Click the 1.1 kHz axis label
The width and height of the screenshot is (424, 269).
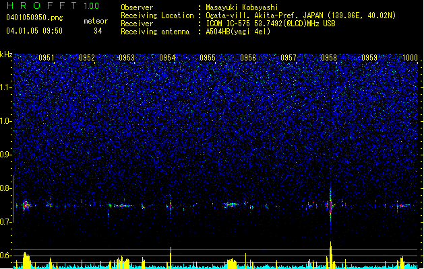6,87
